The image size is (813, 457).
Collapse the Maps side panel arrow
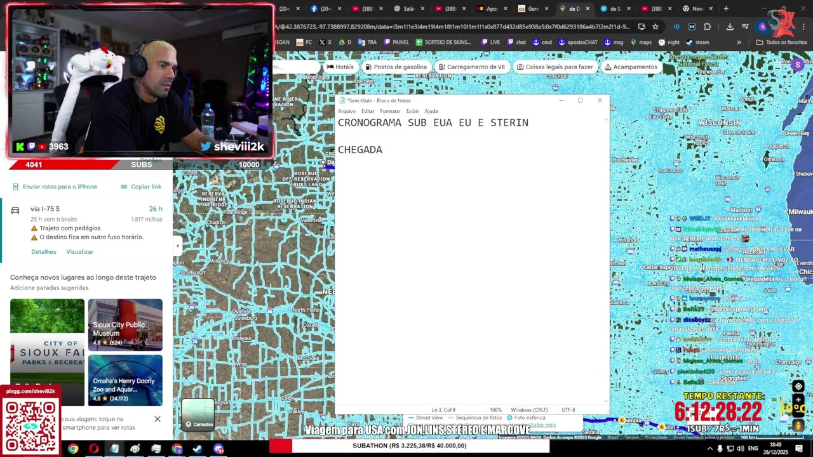(177, 246)
